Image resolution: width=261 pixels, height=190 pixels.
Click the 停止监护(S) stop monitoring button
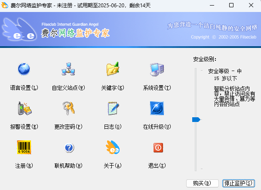pyautogui.click(x=239, y=183)
